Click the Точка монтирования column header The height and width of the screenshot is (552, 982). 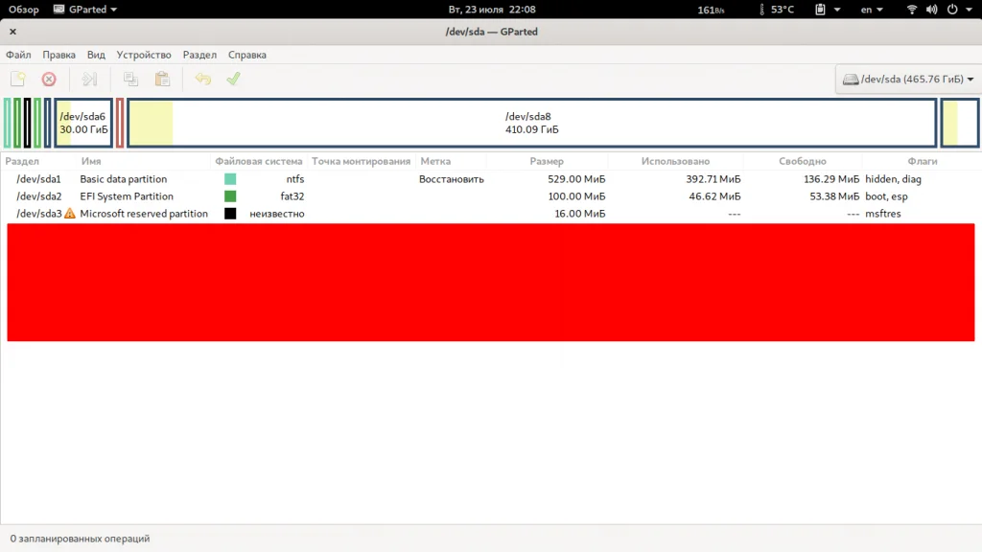click(x=361, y=161)
